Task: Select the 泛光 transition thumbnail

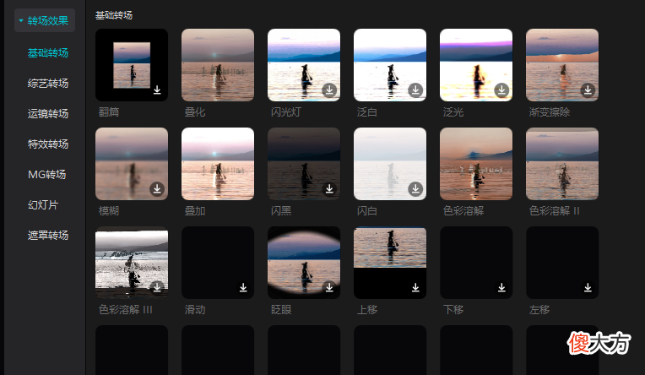Action: point(476,65)
